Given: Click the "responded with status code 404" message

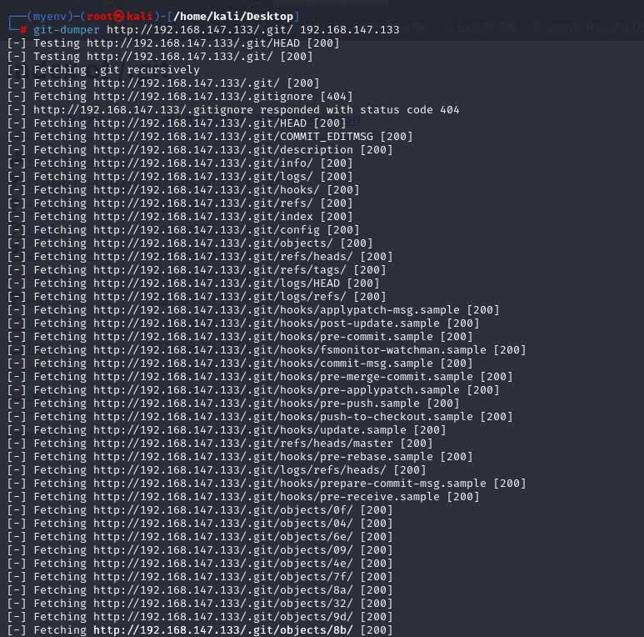Looking at the screenshot, I should (x=359, y=110).
